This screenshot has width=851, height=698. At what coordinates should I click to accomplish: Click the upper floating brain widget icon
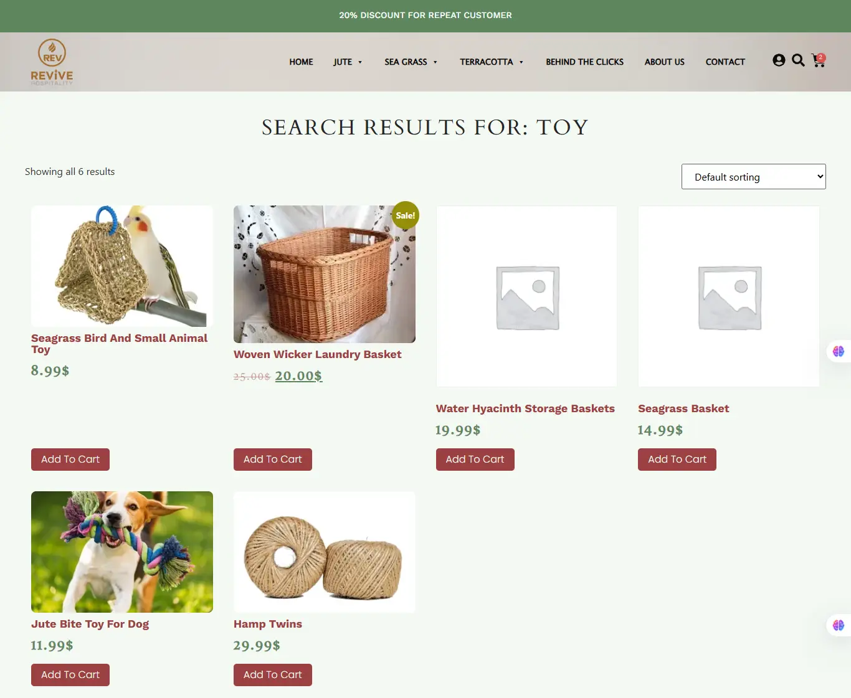(839, 351)
